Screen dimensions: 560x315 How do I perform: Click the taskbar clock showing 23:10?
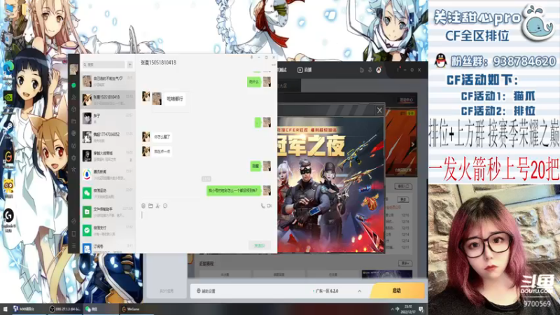(x=408, y=309)
